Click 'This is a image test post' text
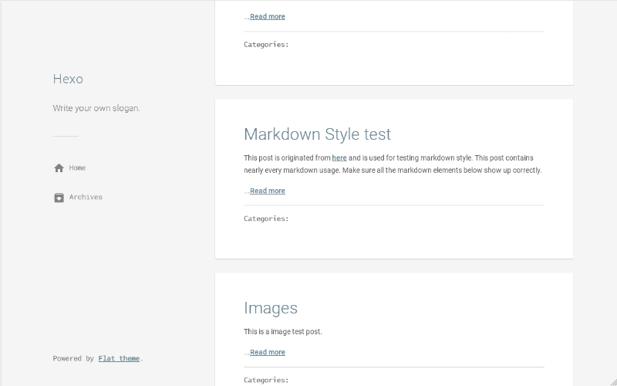Viewport: 617px width, 386px height. click(282, 332)
